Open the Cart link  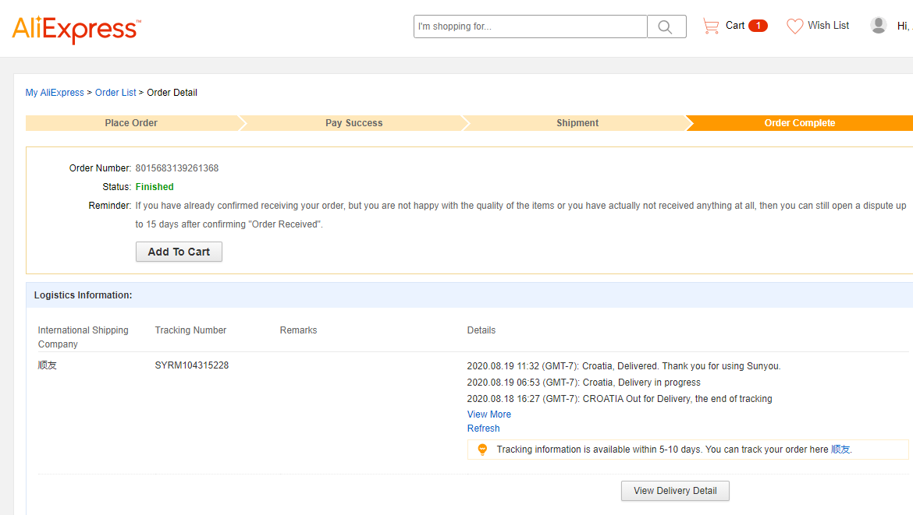[x=735, y=26]
